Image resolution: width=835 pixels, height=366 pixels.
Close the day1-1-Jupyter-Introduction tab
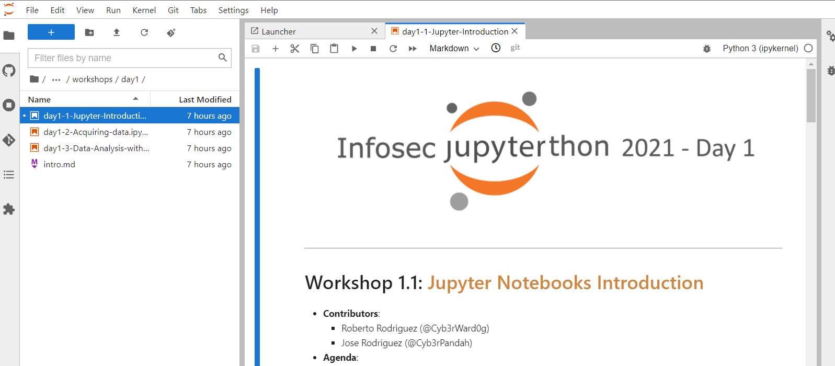514,31
